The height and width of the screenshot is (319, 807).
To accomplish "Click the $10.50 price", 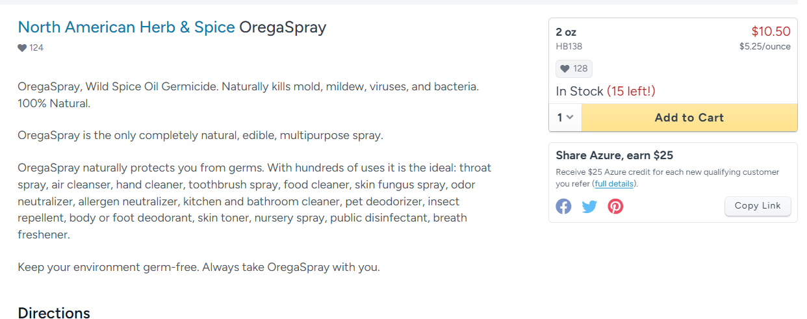I will click(771, 31).
